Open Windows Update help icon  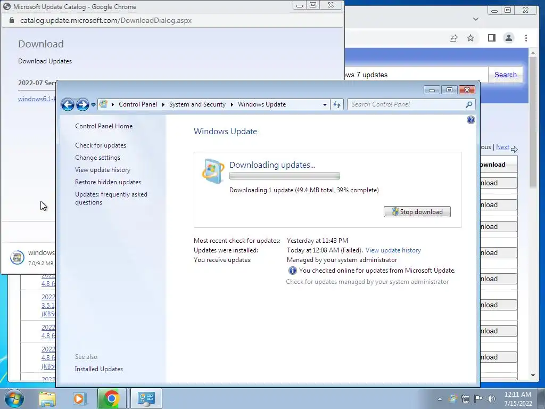[x=470, y=120]
